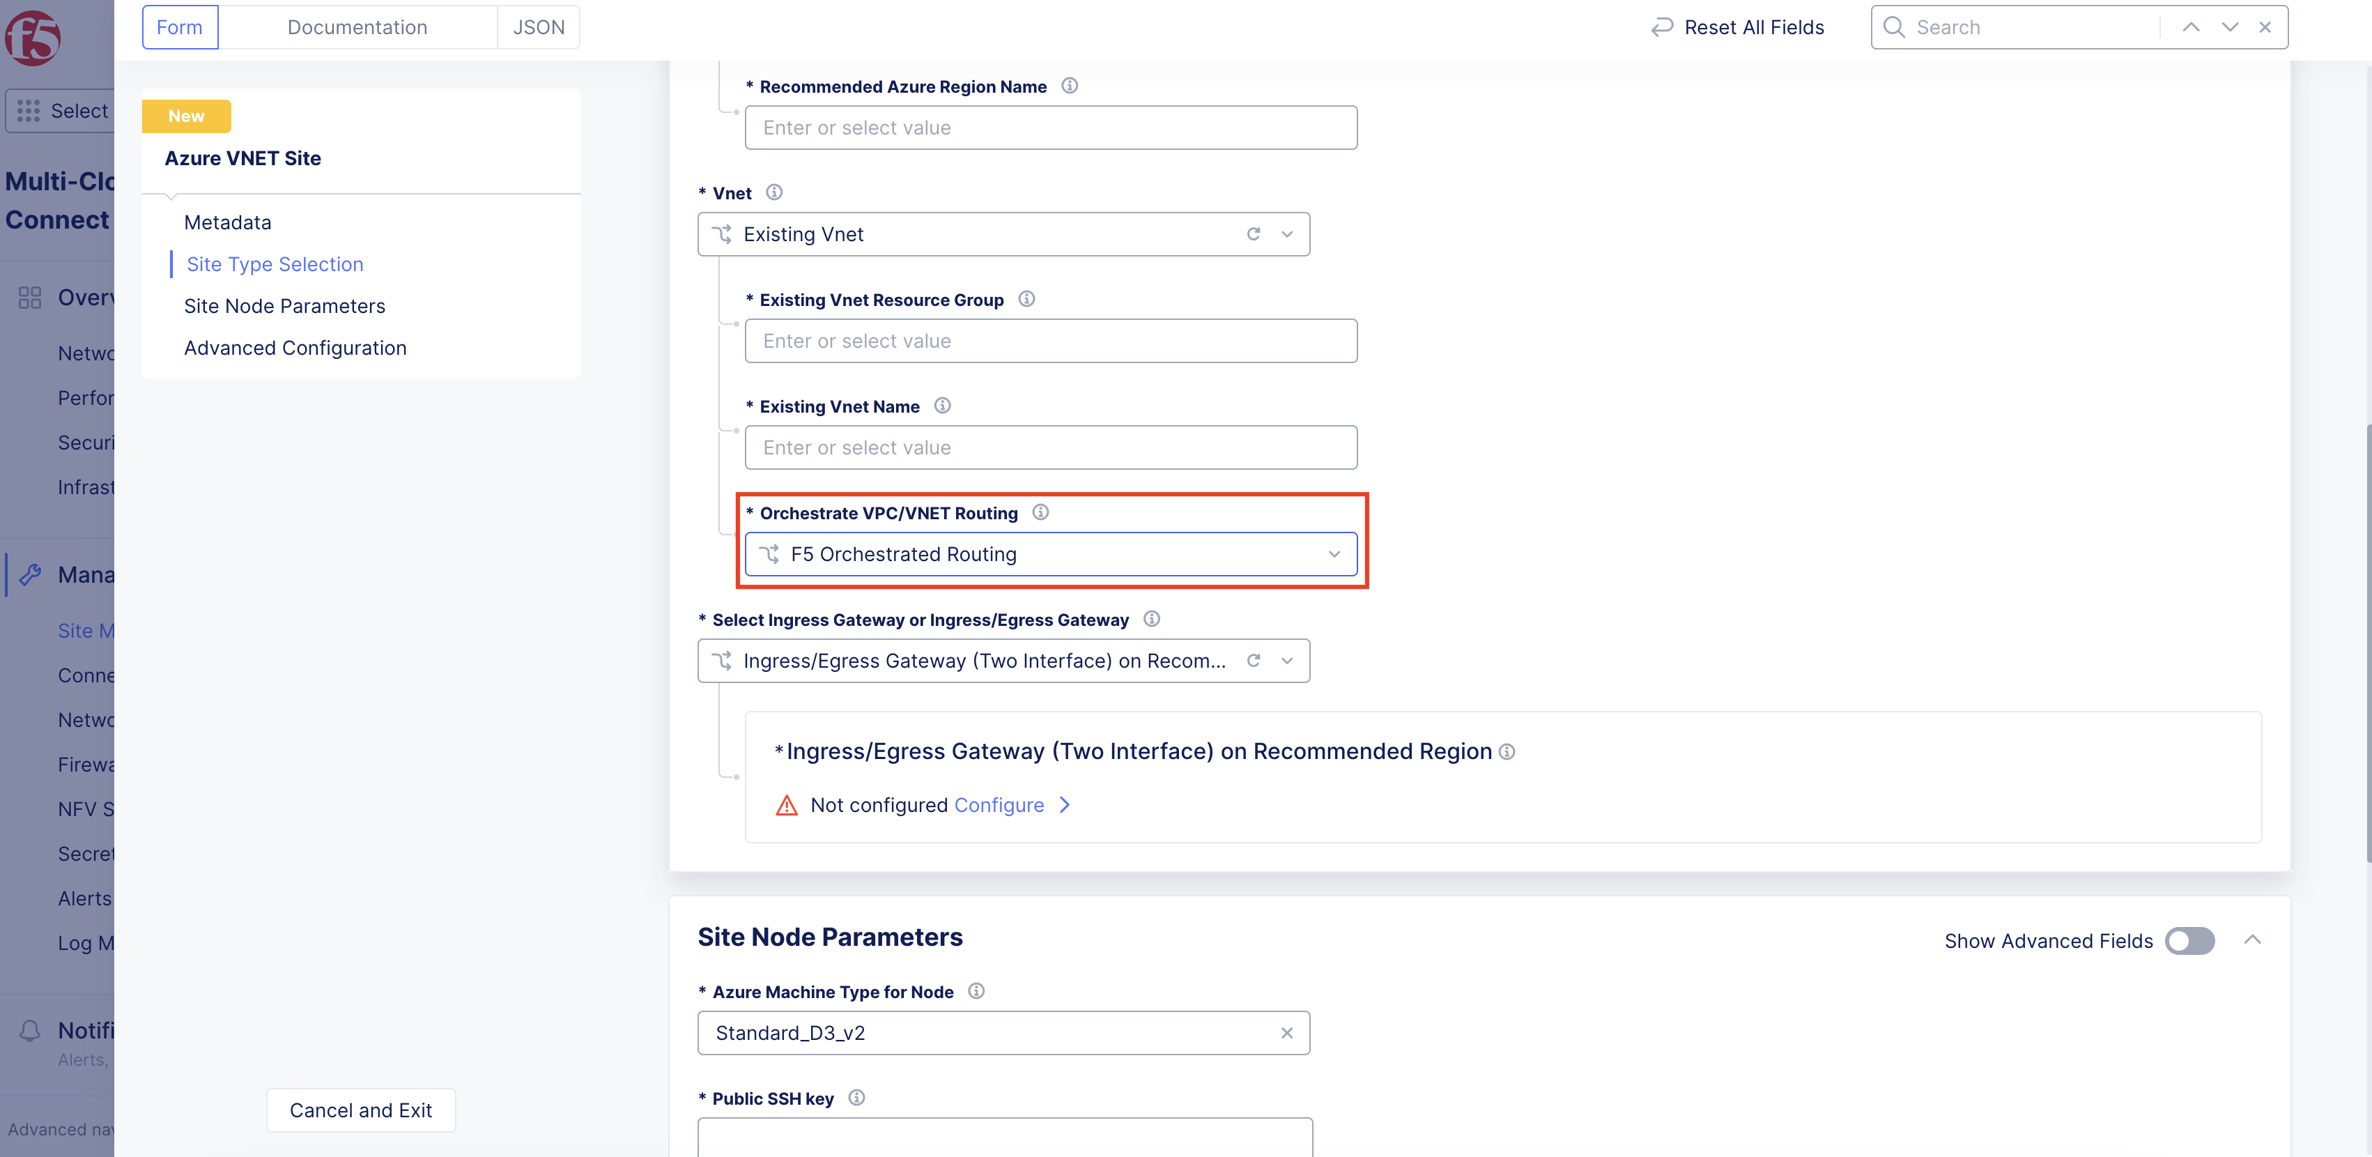Click the Manage wrench icon in sidebar
The height and width of the screenshot is (1157, 2372).
pyautogui.click(x=31, y=574)
